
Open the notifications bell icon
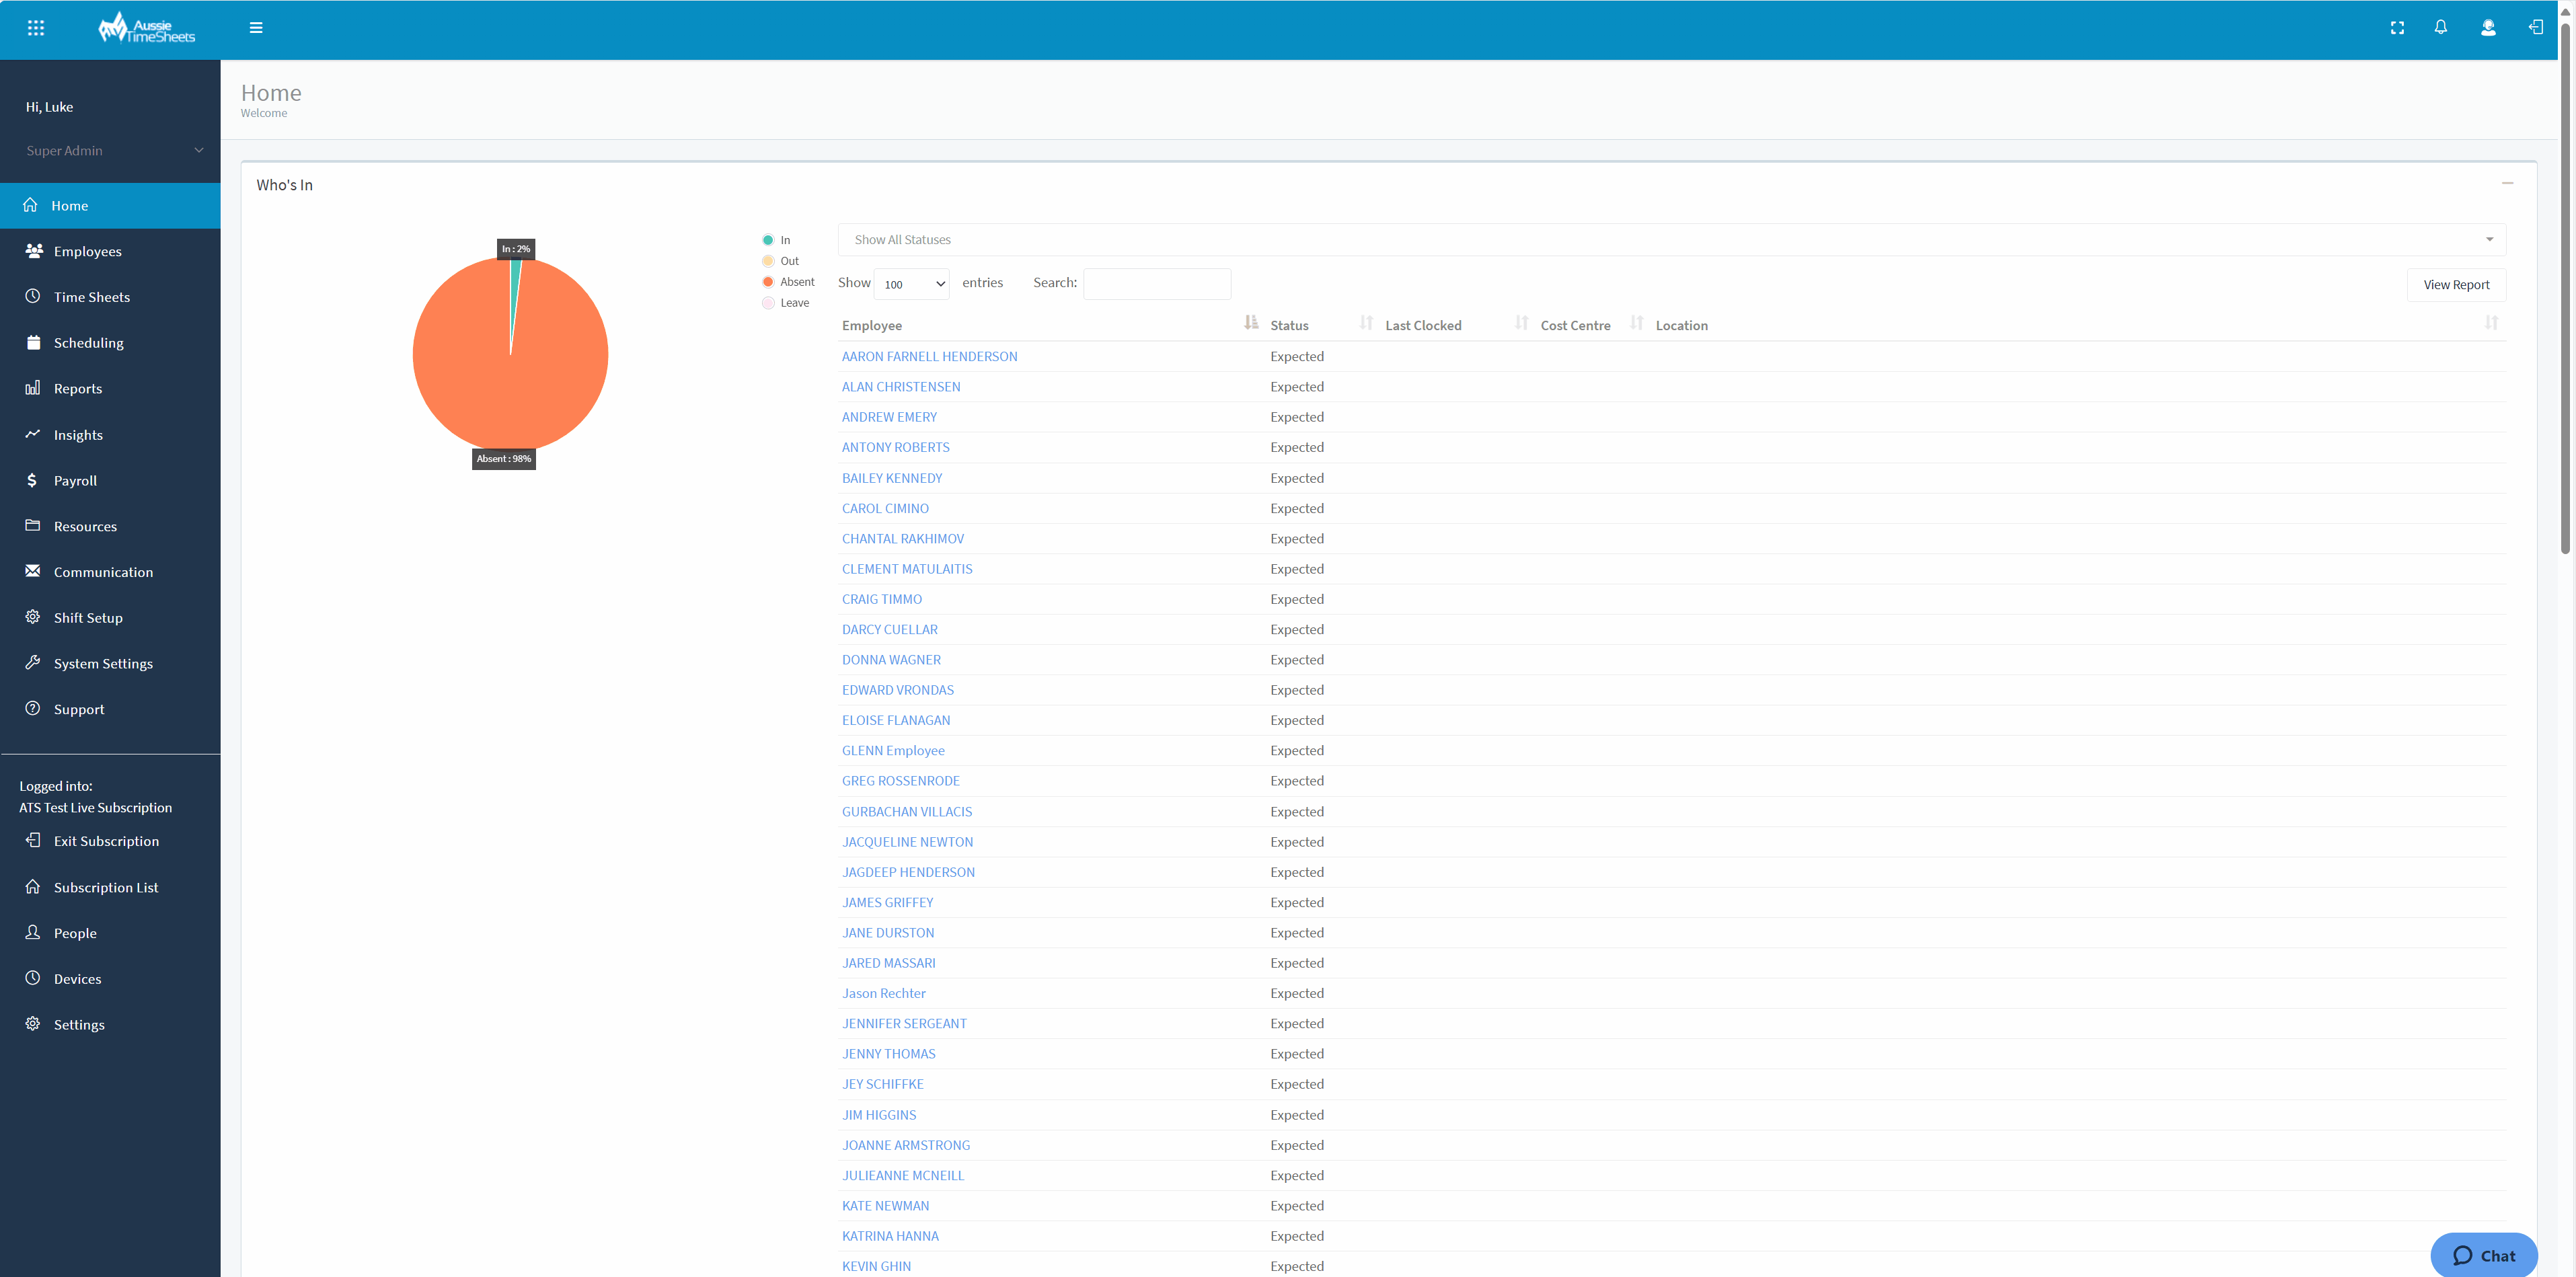point(2441,27)
